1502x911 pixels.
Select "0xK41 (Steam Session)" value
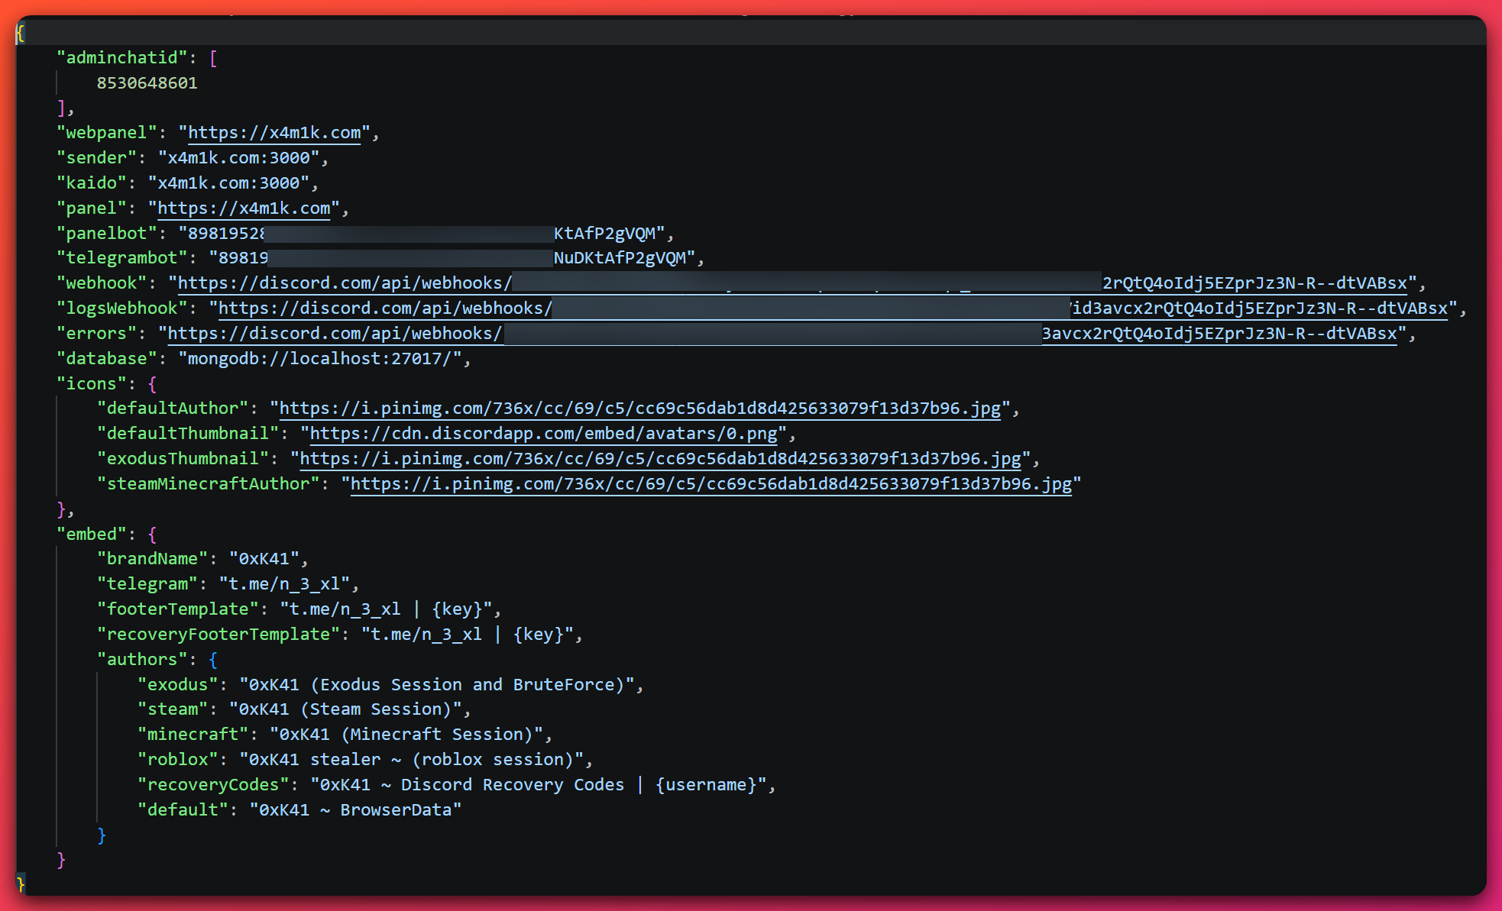tap(345, 709)
